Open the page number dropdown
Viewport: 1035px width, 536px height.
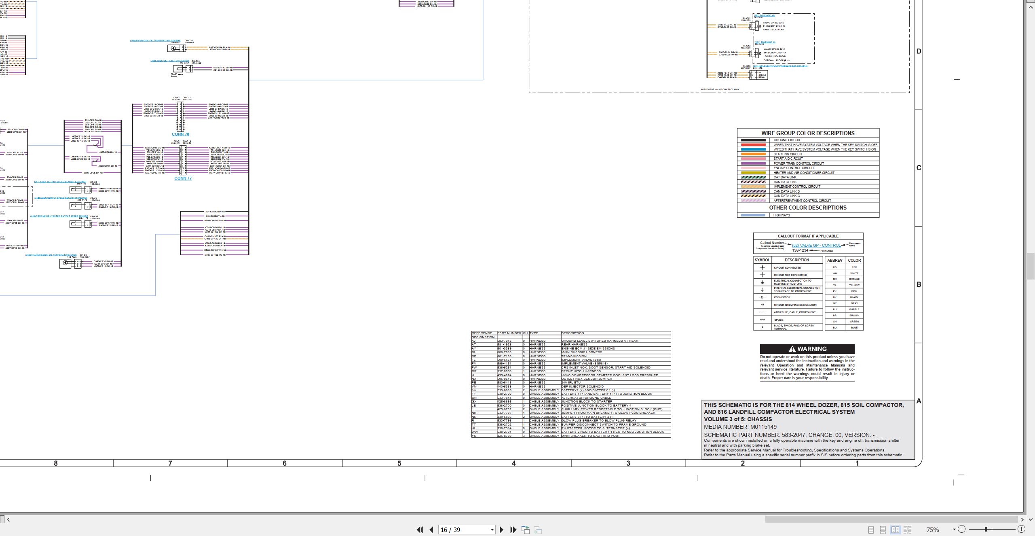pyautogui.click(x=492, y=530)
